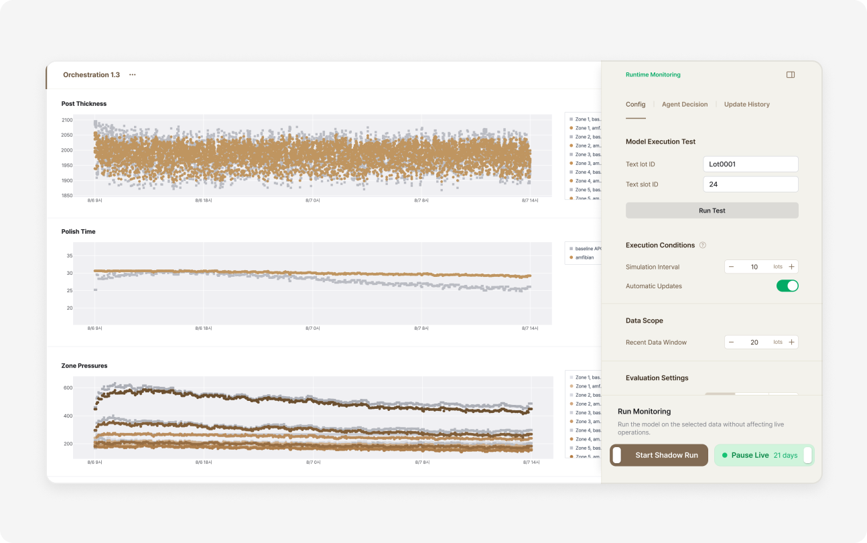This screenshot has height=543, width=867.
Task: Click the Simulation Interval value 10
Action: coord(754,267)
